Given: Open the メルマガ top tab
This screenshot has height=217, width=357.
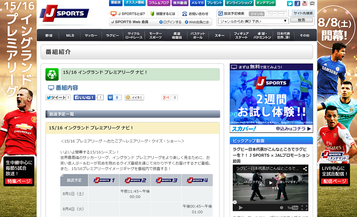Looking at the screenshot, I should (197, 3).
